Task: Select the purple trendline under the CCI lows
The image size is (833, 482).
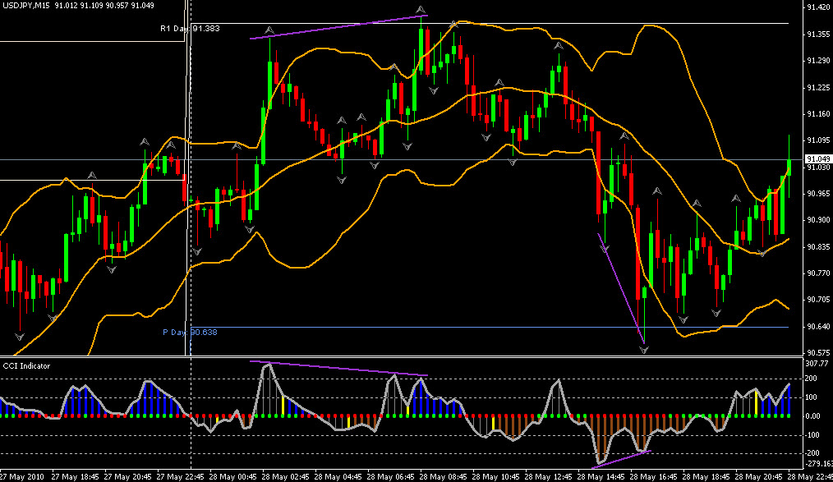Action: (622, 460)
